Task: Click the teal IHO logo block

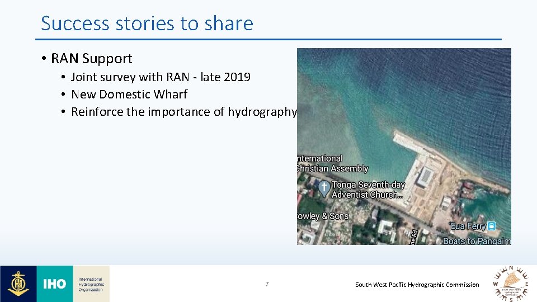Action: pos(55,284)
